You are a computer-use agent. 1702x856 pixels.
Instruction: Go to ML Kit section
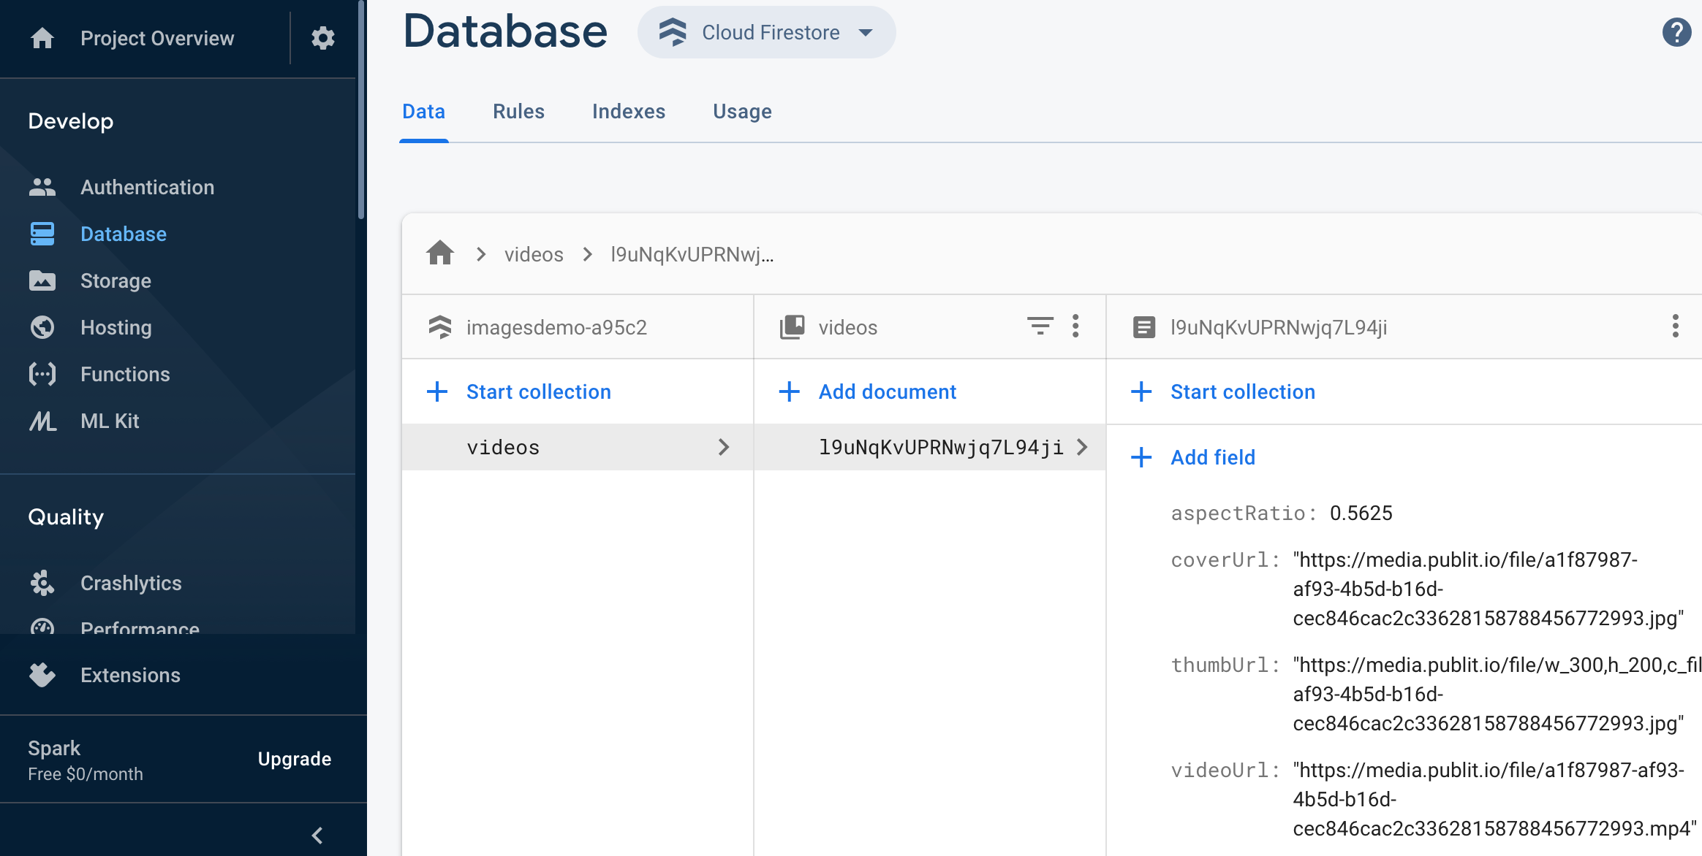tap(110, 421)
